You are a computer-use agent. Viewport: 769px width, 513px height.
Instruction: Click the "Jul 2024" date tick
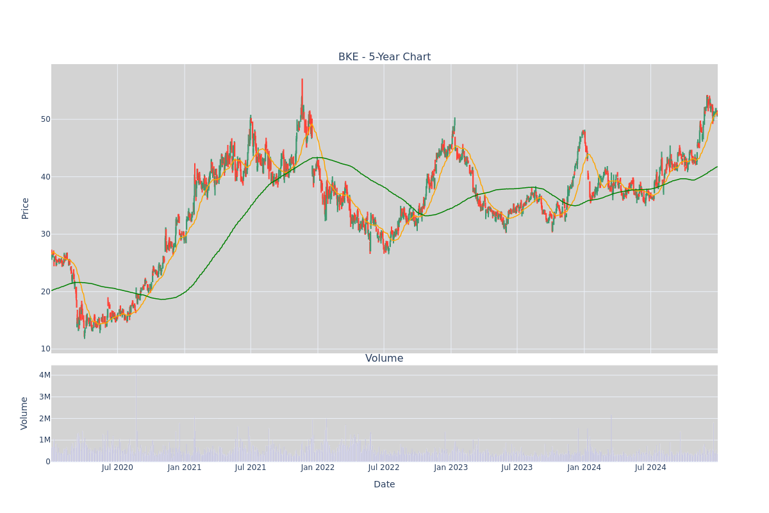click(x=650, y=467)
